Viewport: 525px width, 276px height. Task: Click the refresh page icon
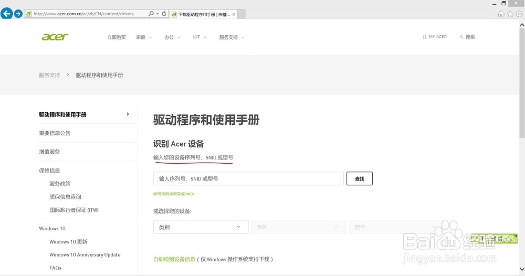coord(164,14)
